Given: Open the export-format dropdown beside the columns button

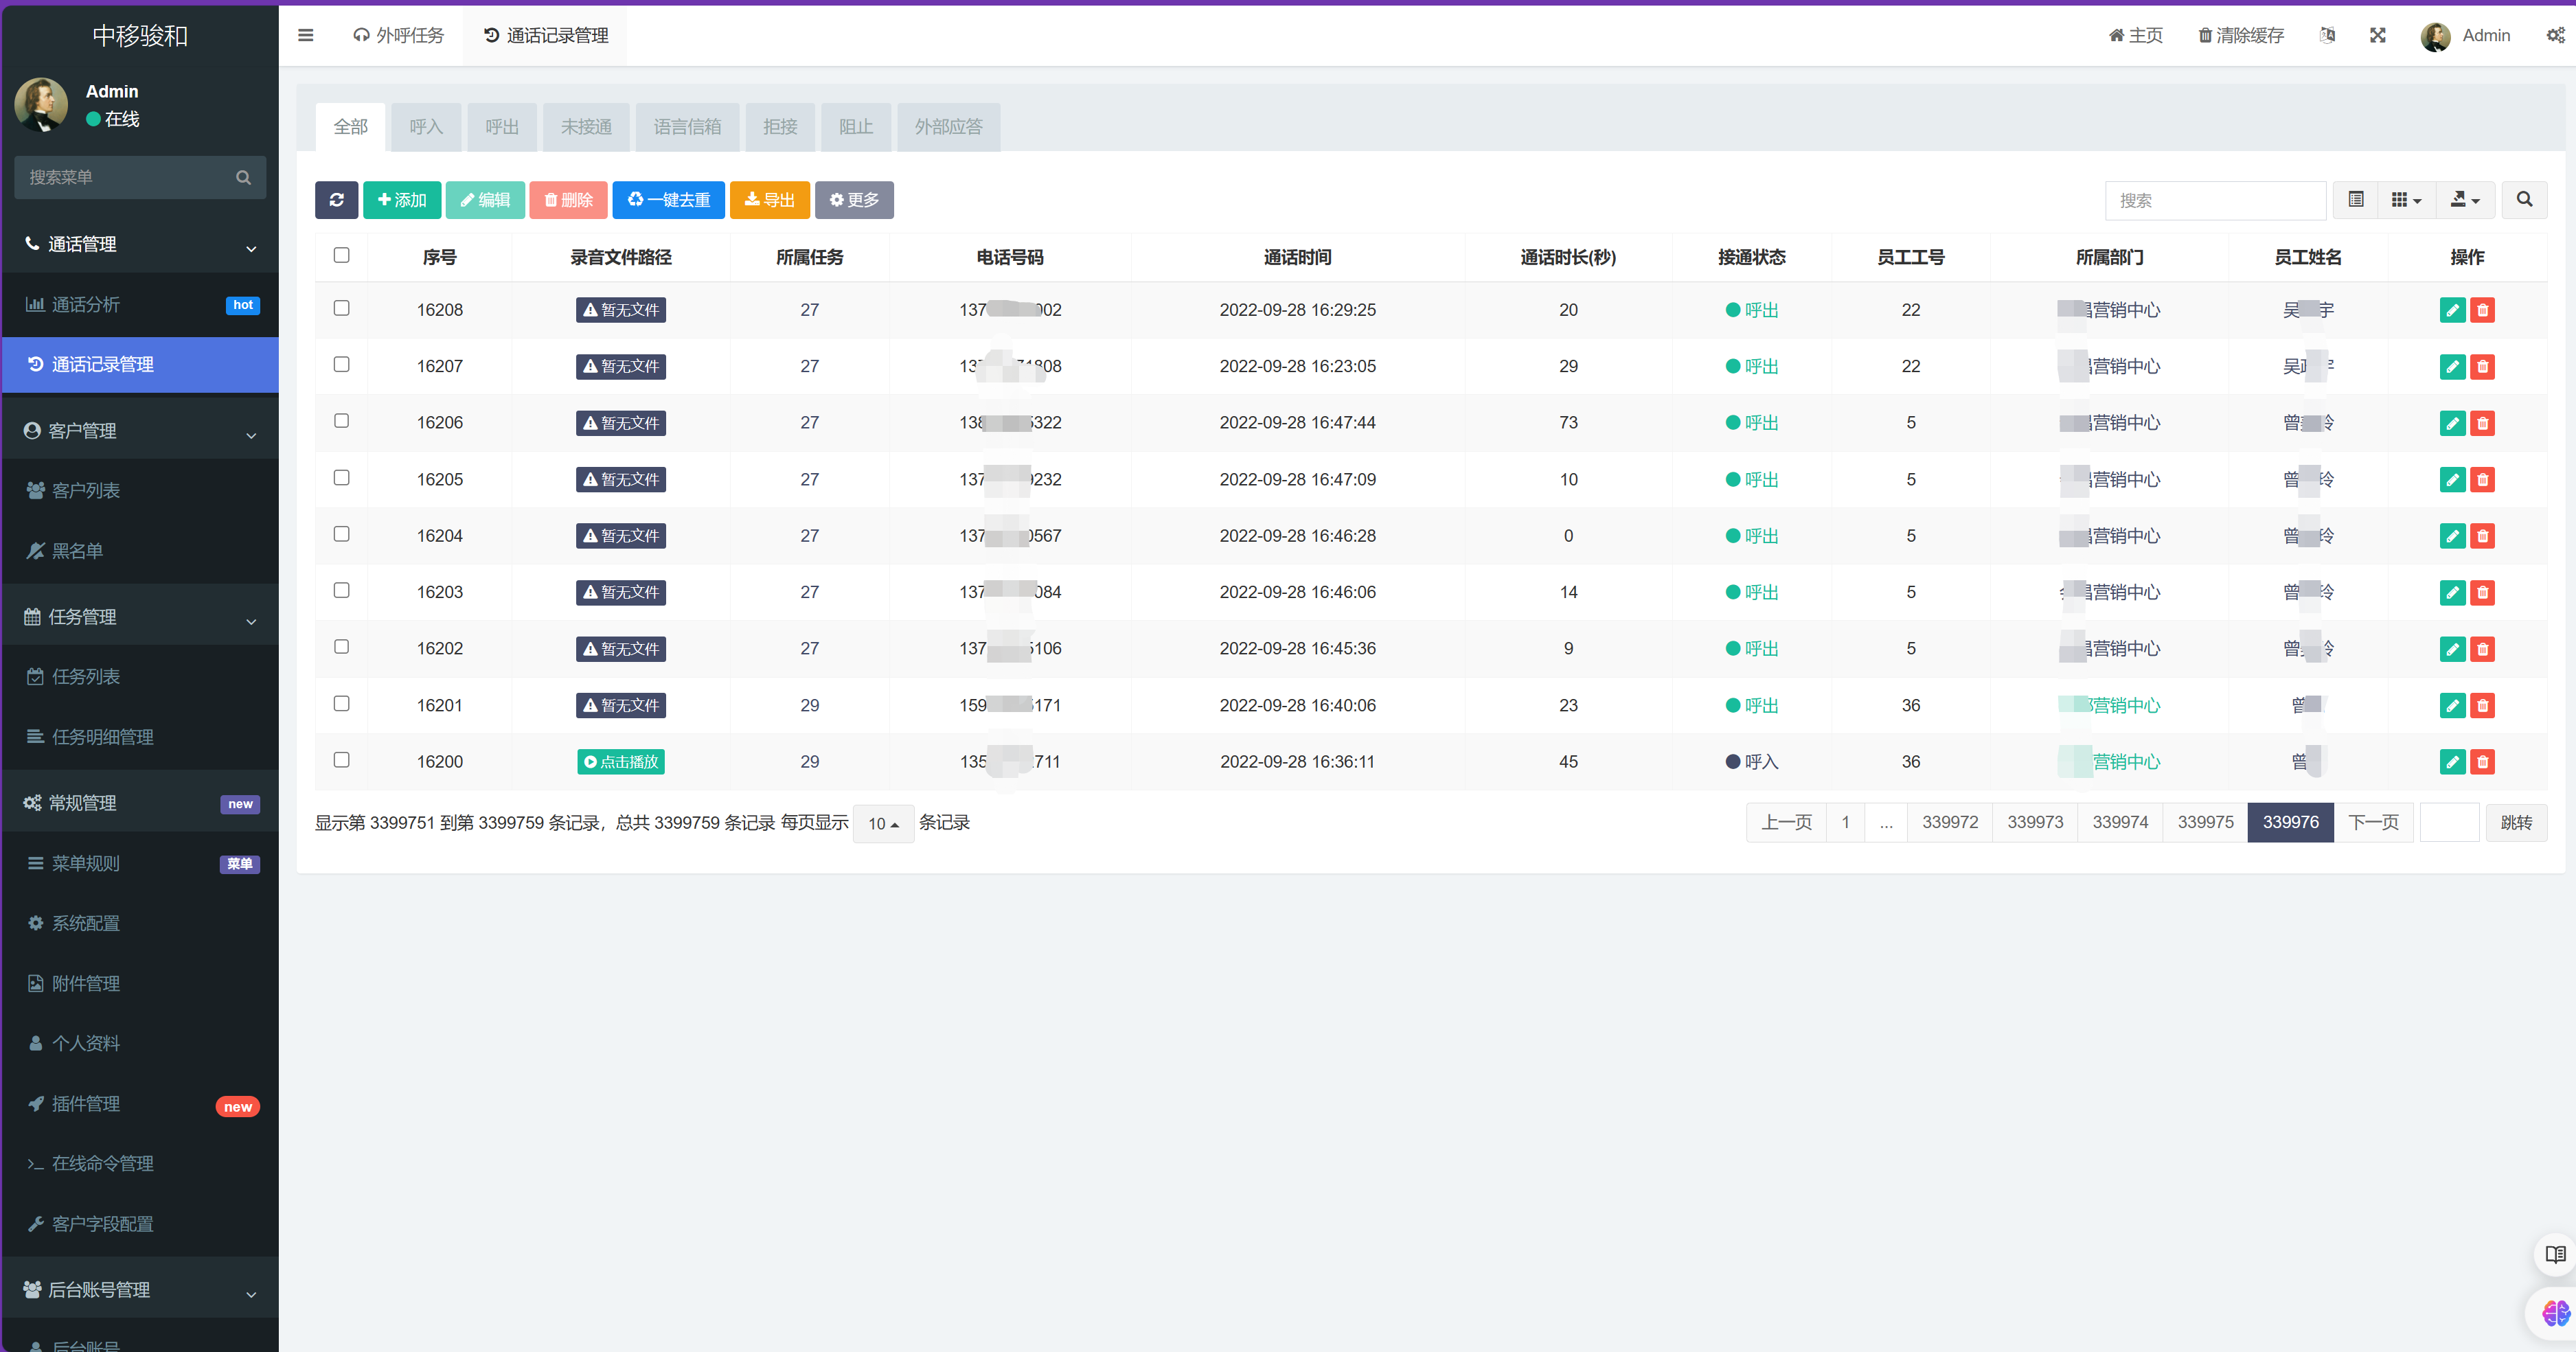Looking at the screenshot, I should (x=2465, y=200).
